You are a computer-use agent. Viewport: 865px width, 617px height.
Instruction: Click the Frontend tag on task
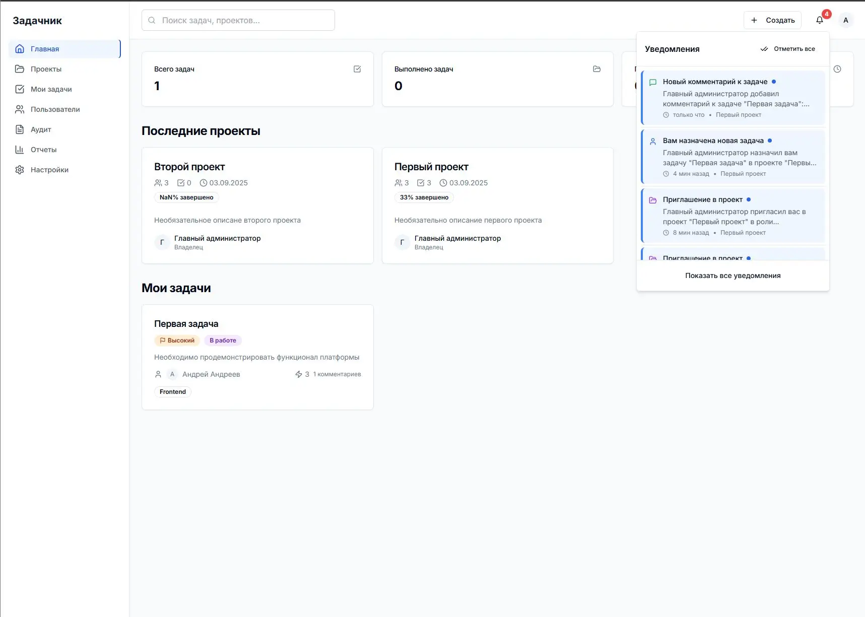pos(173,392)
